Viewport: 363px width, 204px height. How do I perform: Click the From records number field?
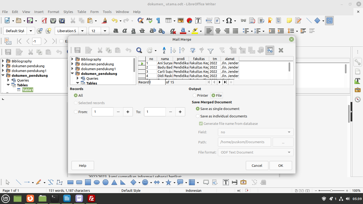point(103,112)
